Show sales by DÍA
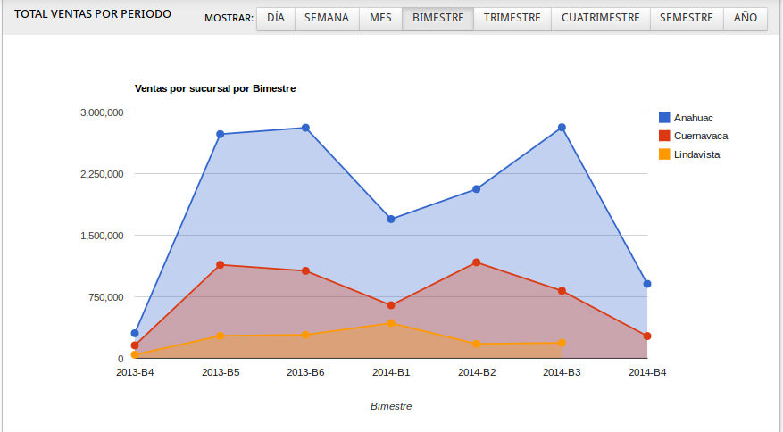The width and height of the screenshot is (783, 432). (x=276, y=18)
